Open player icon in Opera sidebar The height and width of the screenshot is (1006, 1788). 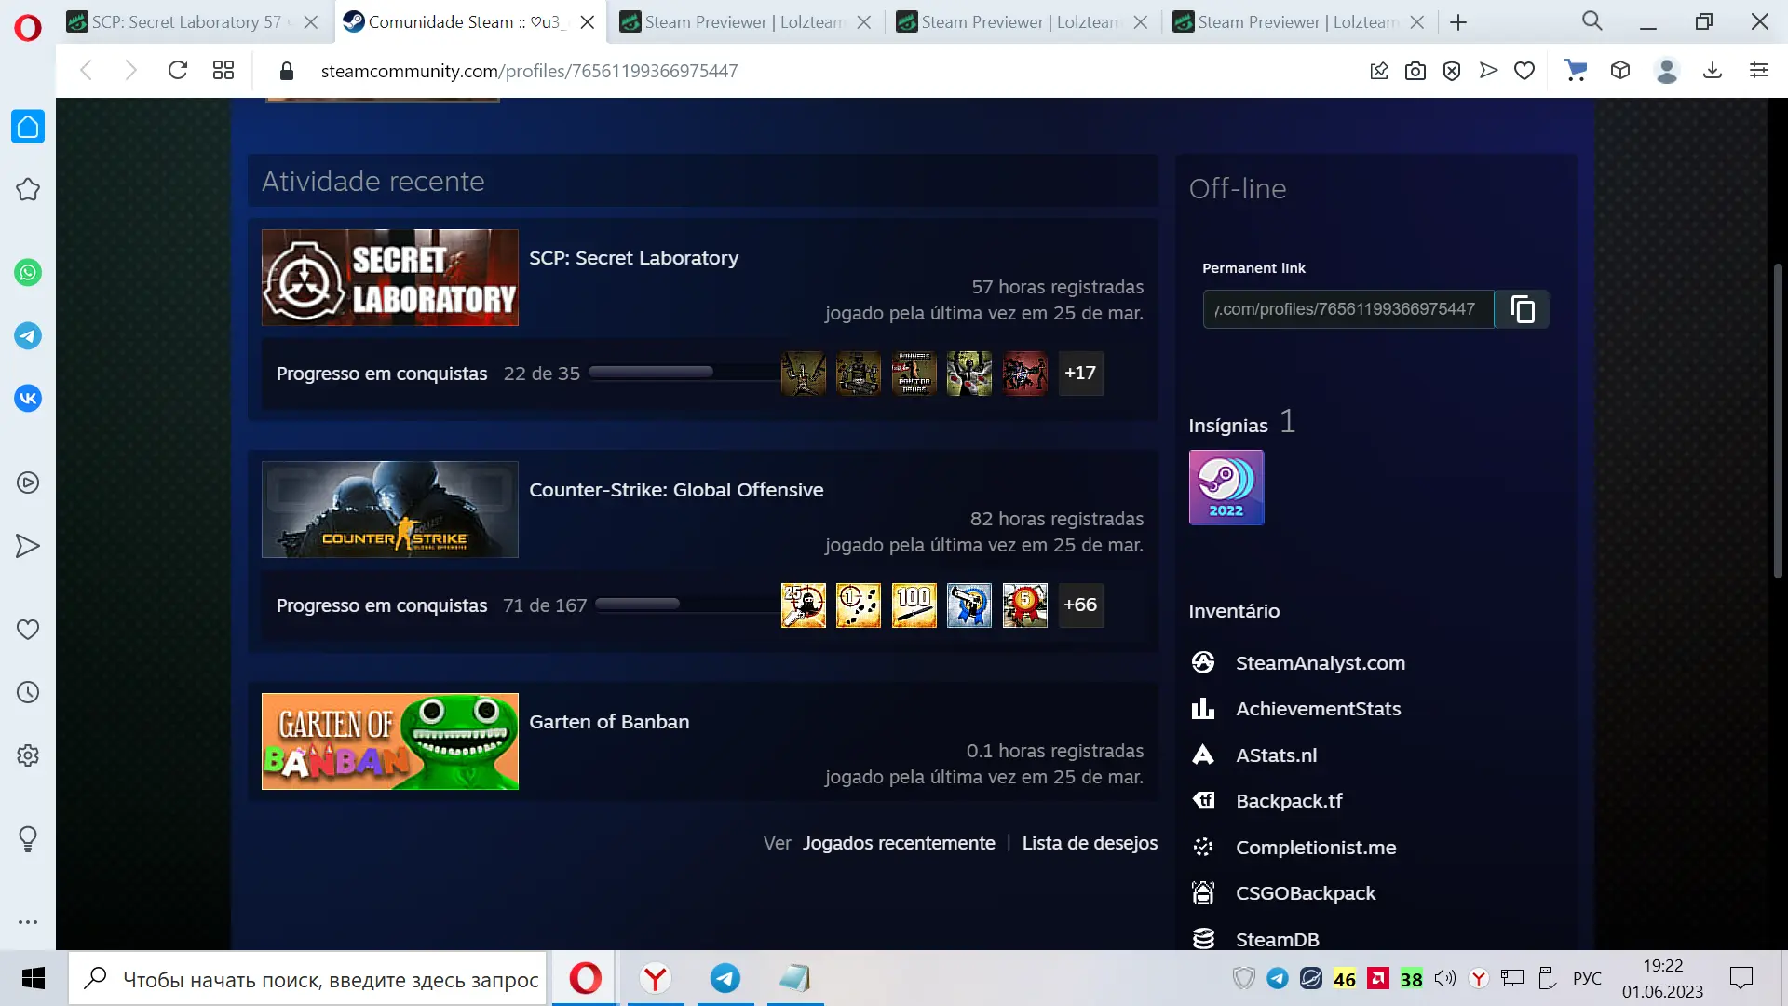[28, 483]
